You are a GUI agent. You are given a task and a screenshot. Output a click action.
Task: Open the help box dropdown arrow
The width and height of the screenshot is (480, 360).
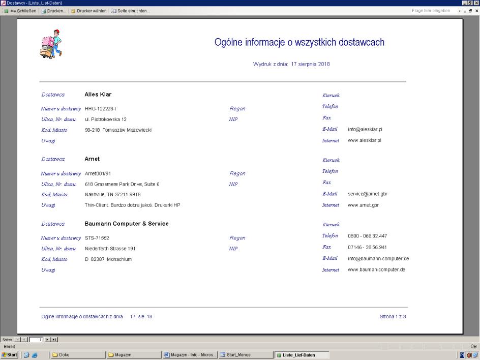point(460,11)
